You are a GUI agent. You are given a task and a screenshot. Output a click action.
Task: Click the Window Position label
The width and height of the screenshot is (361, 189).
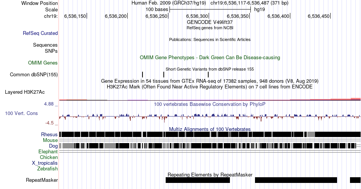tap(40, 3)
